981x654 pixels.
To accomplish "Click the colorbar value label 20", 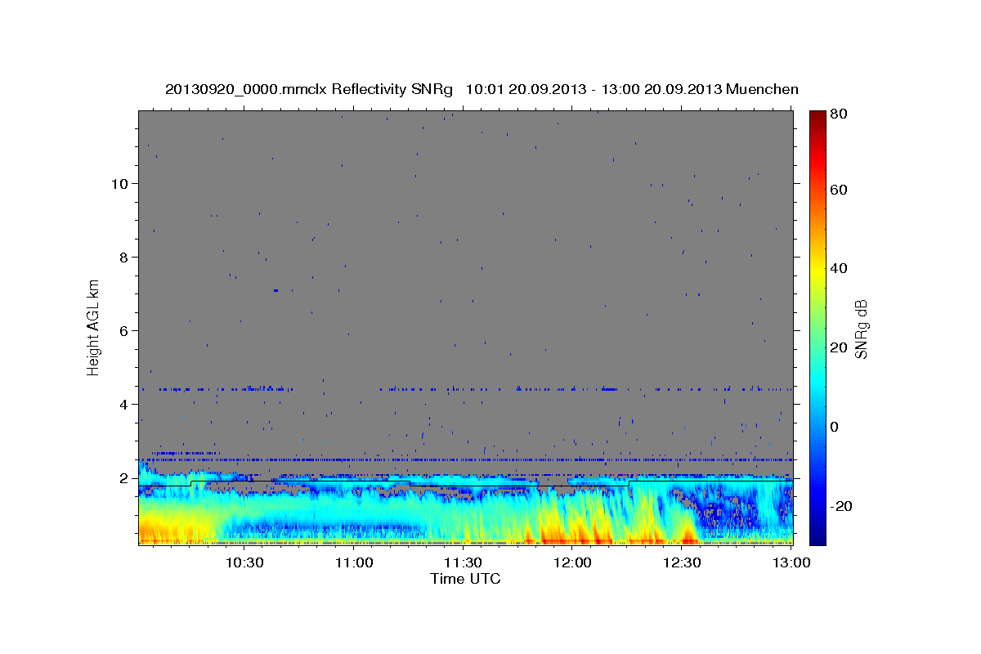I will [x=839, y=347].
